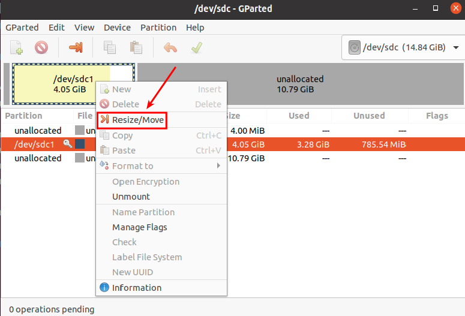
Task: Click the Unused column header
Action: [369, 116]
